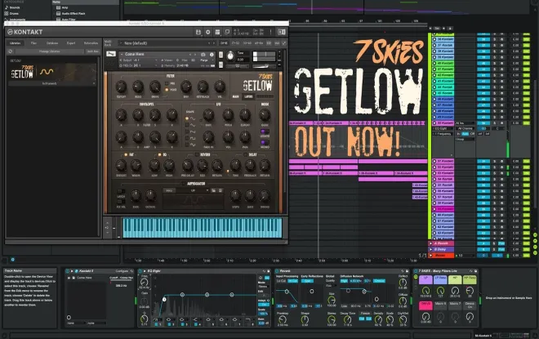The width and height of the screenshot is (539, 339).
Task: Click the Kontakt save floppy-disk icon
Action: (x=198, y=32)
